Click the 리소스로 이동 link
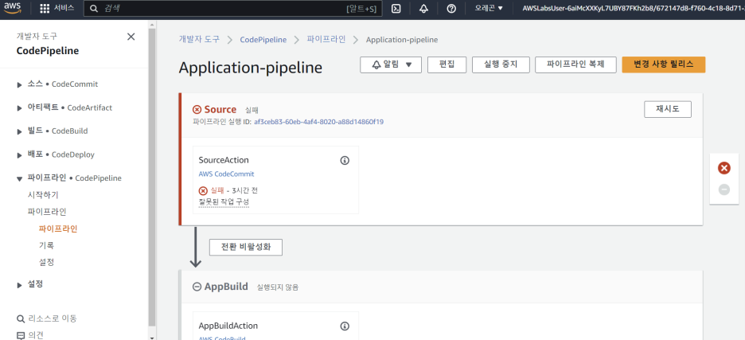 pos(53,319)
